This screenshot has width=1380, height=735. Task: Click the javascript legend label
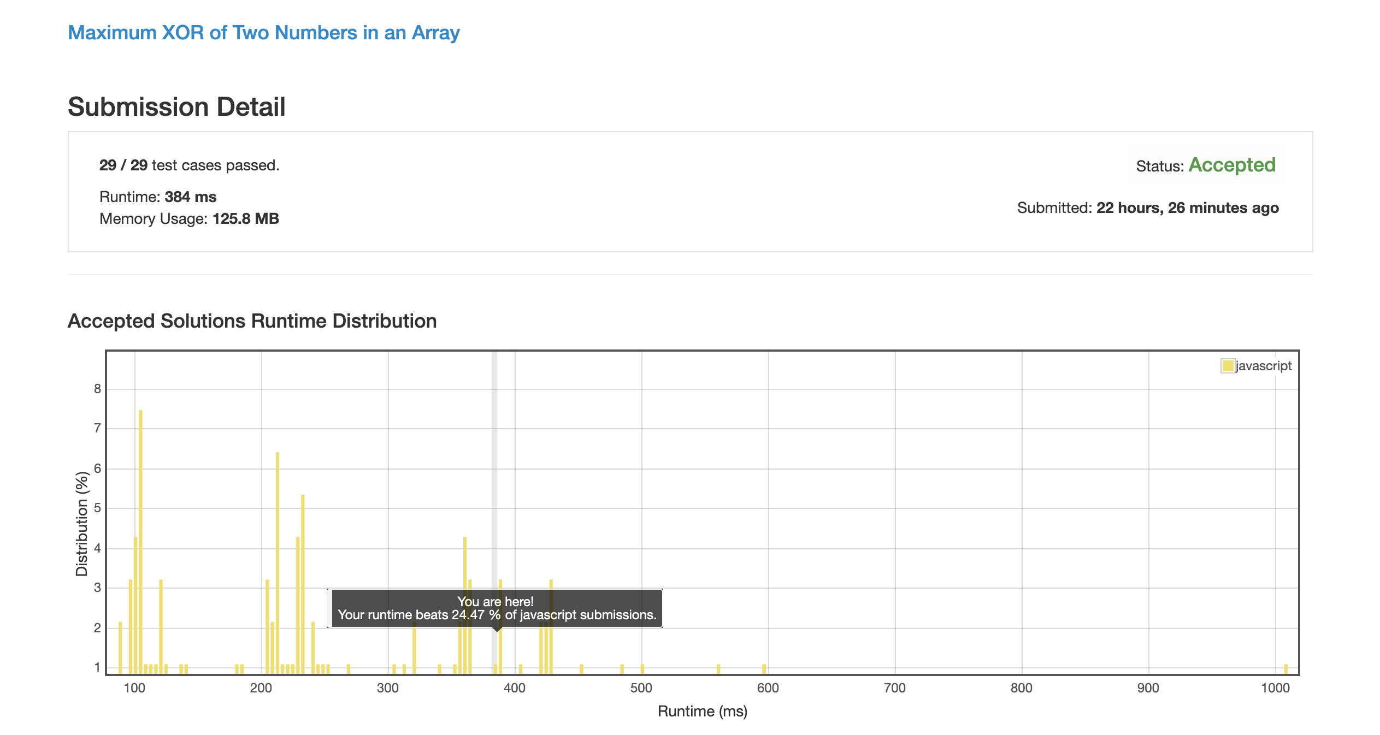coord(1264,366)
